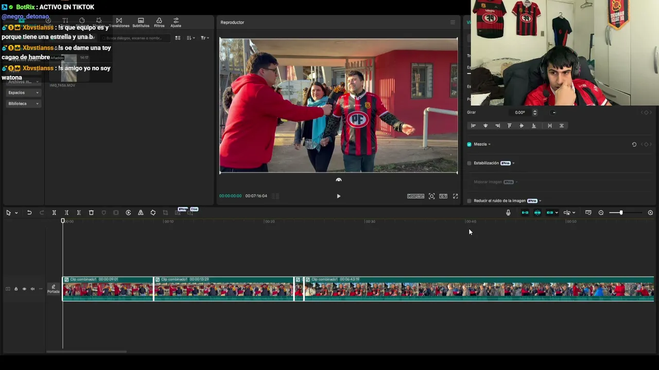Toggle the first teal snapping button

[x=525, y=213]
